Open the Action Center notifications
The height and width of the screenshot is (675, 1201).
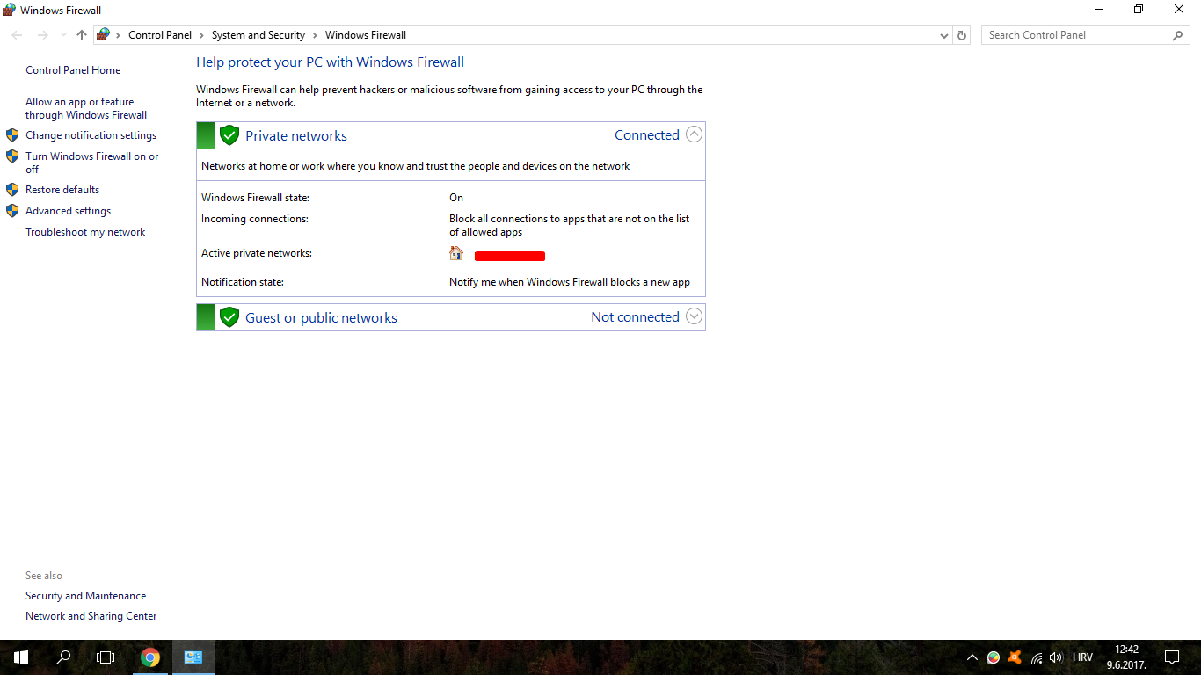(1171, 657)
